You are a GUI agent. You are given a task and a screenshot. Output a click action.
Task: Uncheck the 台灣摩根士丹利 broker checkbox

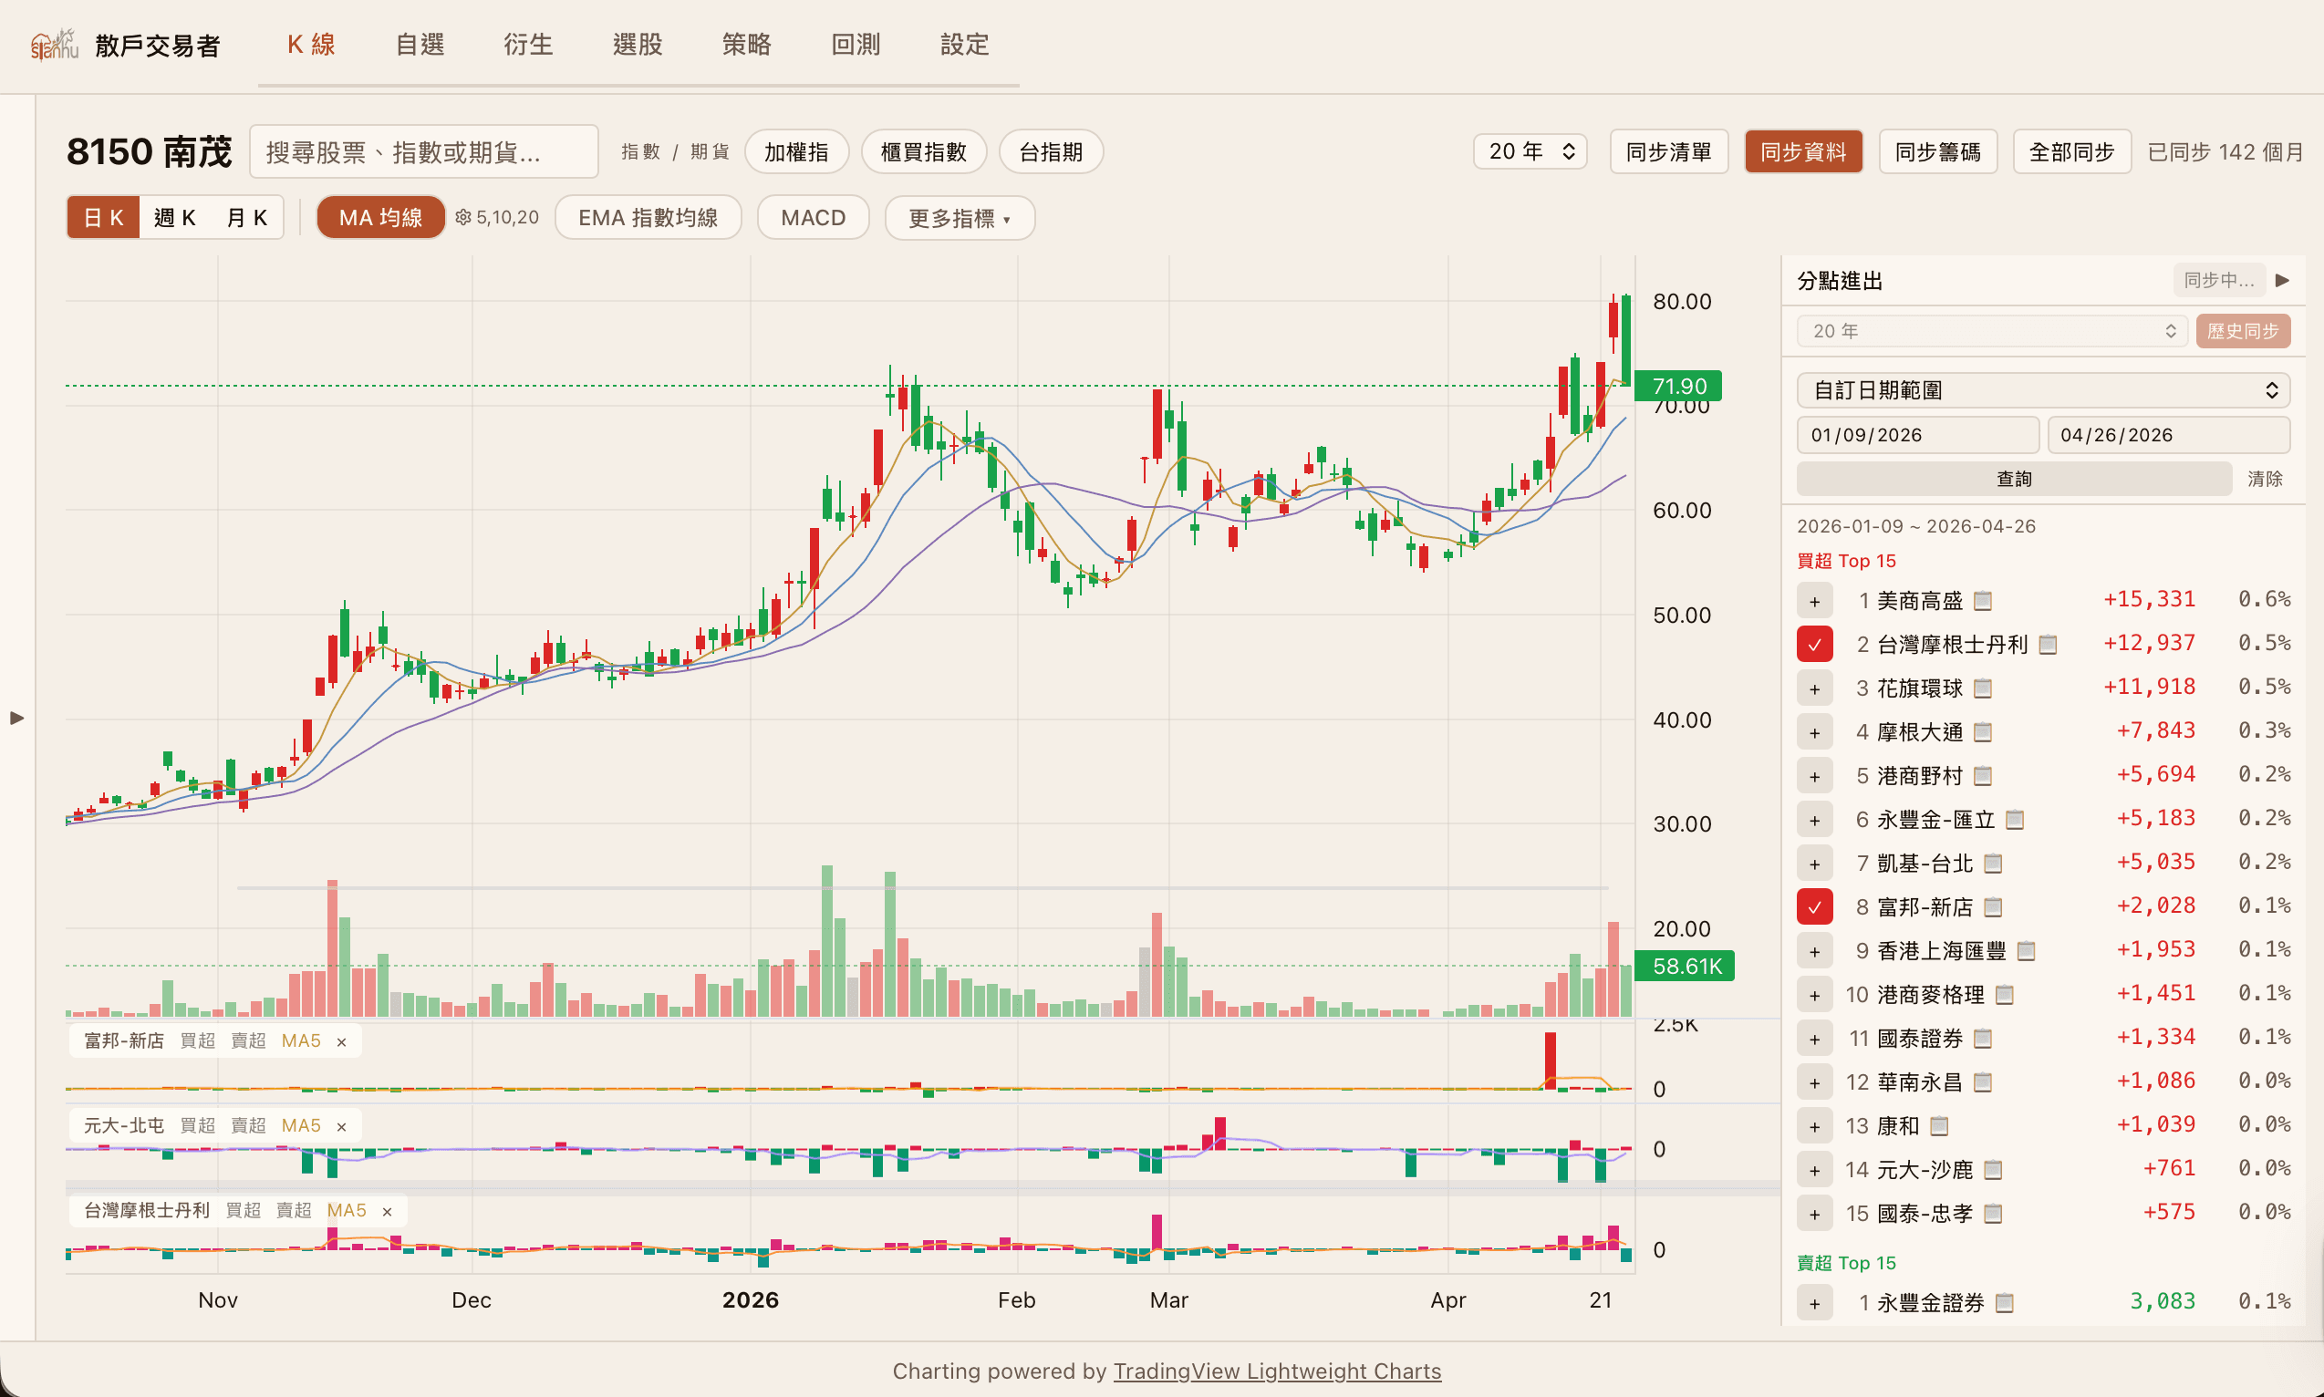[x=1813, y=645]
